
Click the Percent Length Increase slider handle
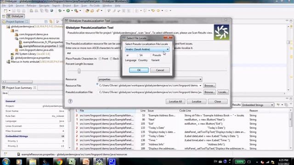[79, 71]
